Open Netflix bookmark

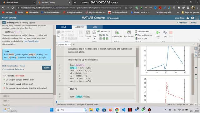(x=19, y=13)
